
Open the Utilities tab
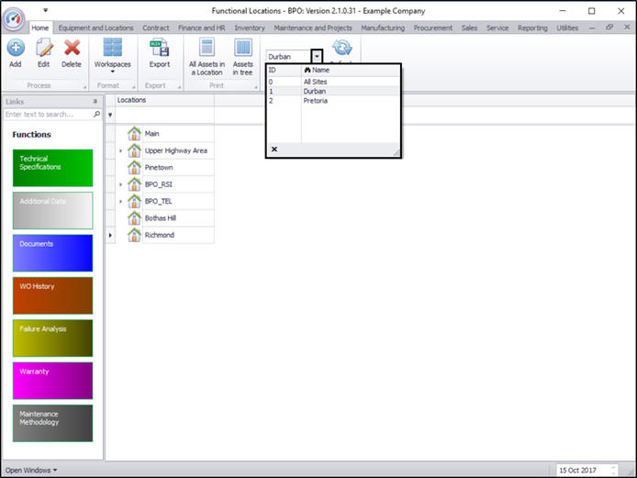(x=567, y=28)
